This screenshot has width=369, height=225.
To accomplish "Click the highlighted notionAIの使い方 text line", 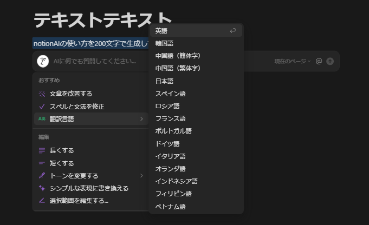I will click(x=91, y=43).
